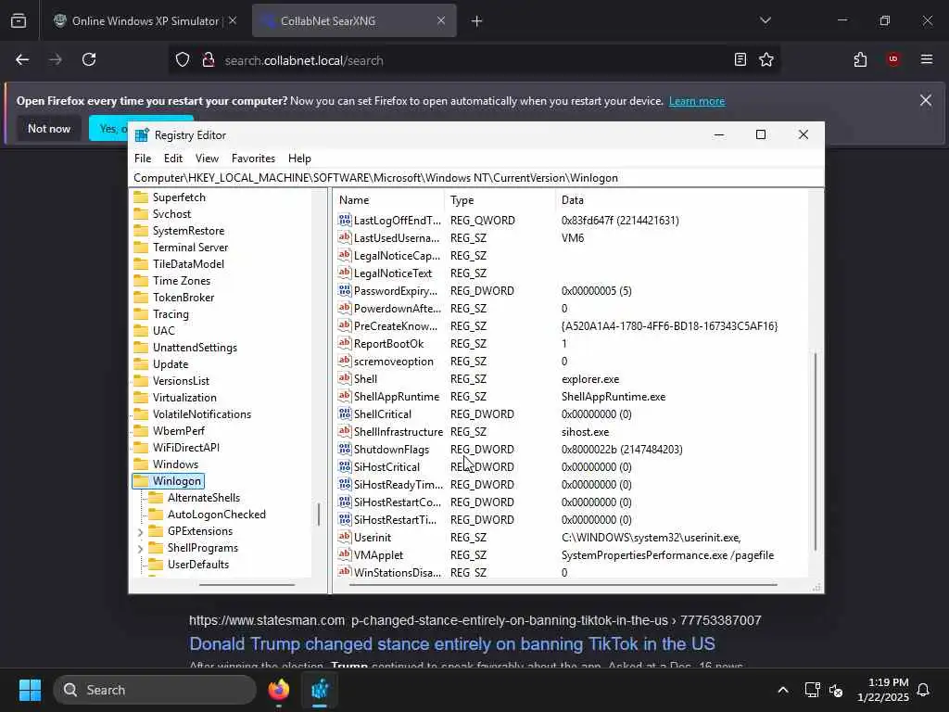Dismiss the Firefox startup notification bar
This screenshot has width=949, height=712.
click(x=926, y=100)
